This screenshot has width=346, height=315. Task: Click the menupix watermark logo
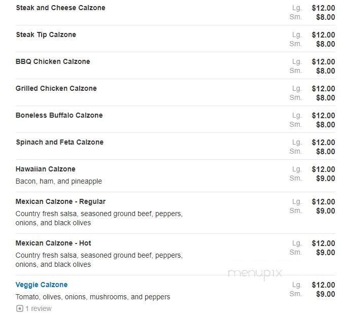(x=255, y=273)
